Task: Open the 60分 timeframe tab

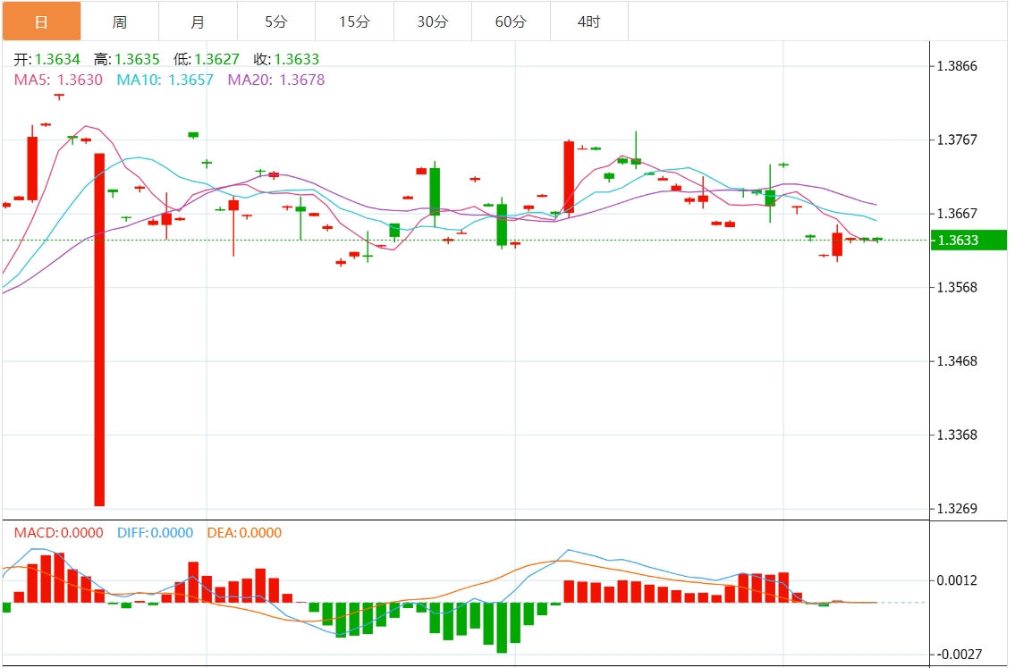Action: pyautogui.click(x=511, y=21)
